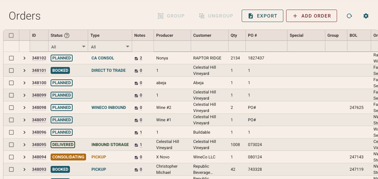Check the box for order 348102

(x=11, y=58)
